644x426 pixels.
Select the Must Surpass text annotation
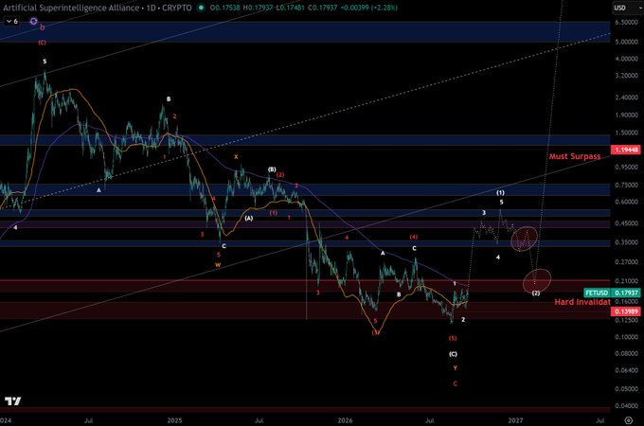coord(575,156)
